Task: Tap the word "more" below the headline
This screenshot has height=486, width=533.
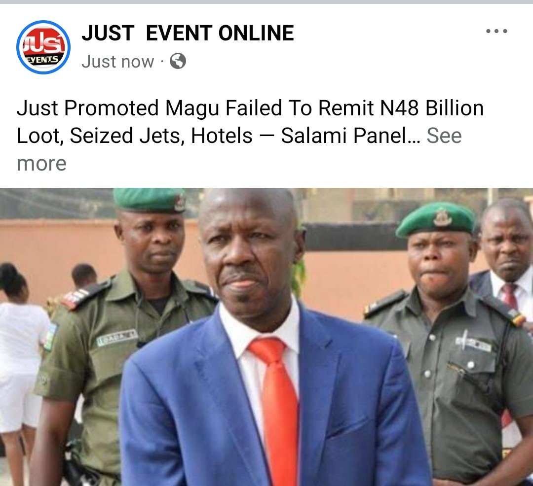Action: coord(41,164)
